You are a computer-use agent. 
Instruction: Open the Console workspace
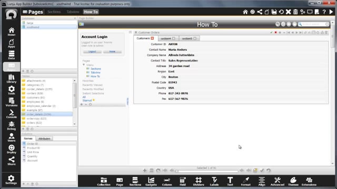pos(12,114)
